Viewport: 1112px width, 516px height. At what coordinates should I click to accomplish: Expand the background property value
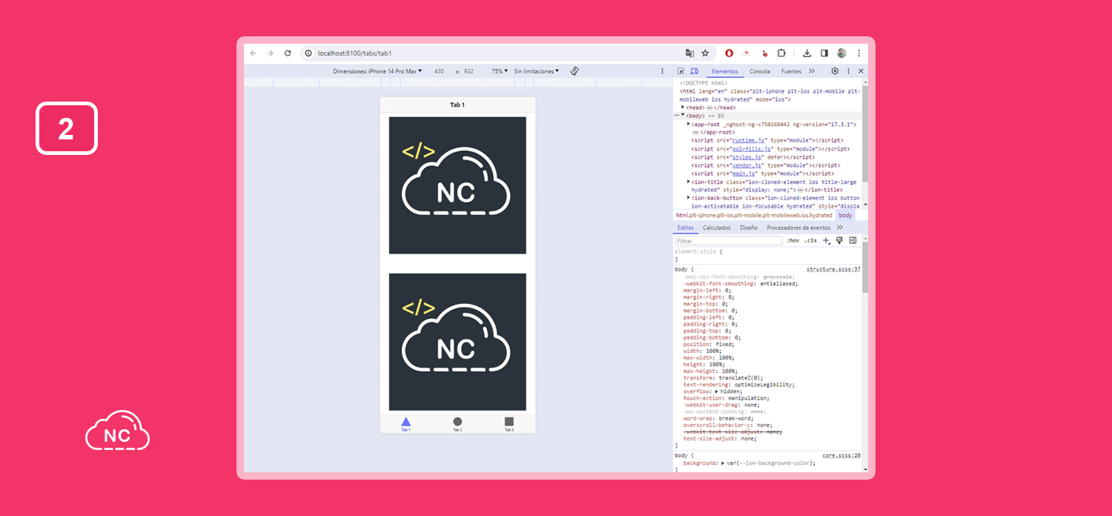click(x=722, y=463)
